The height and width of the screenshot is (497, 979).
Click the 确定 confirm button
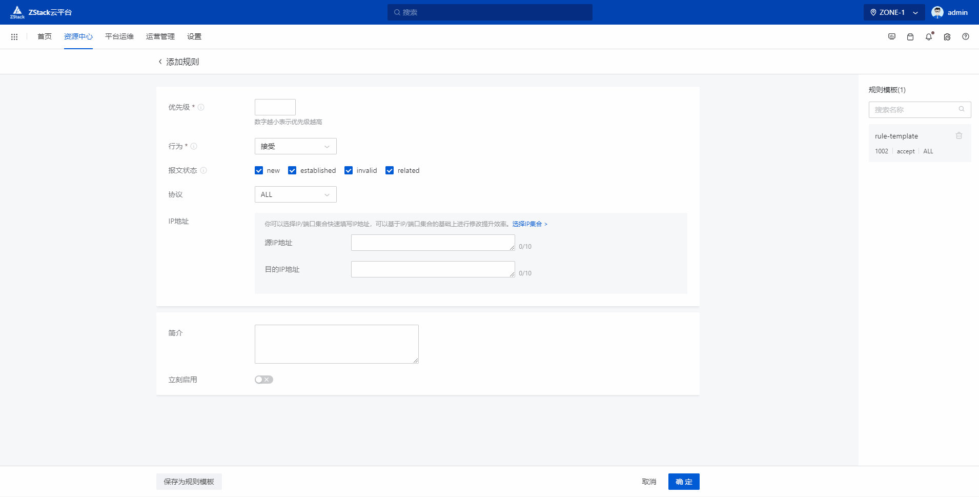tap(683, 482)
